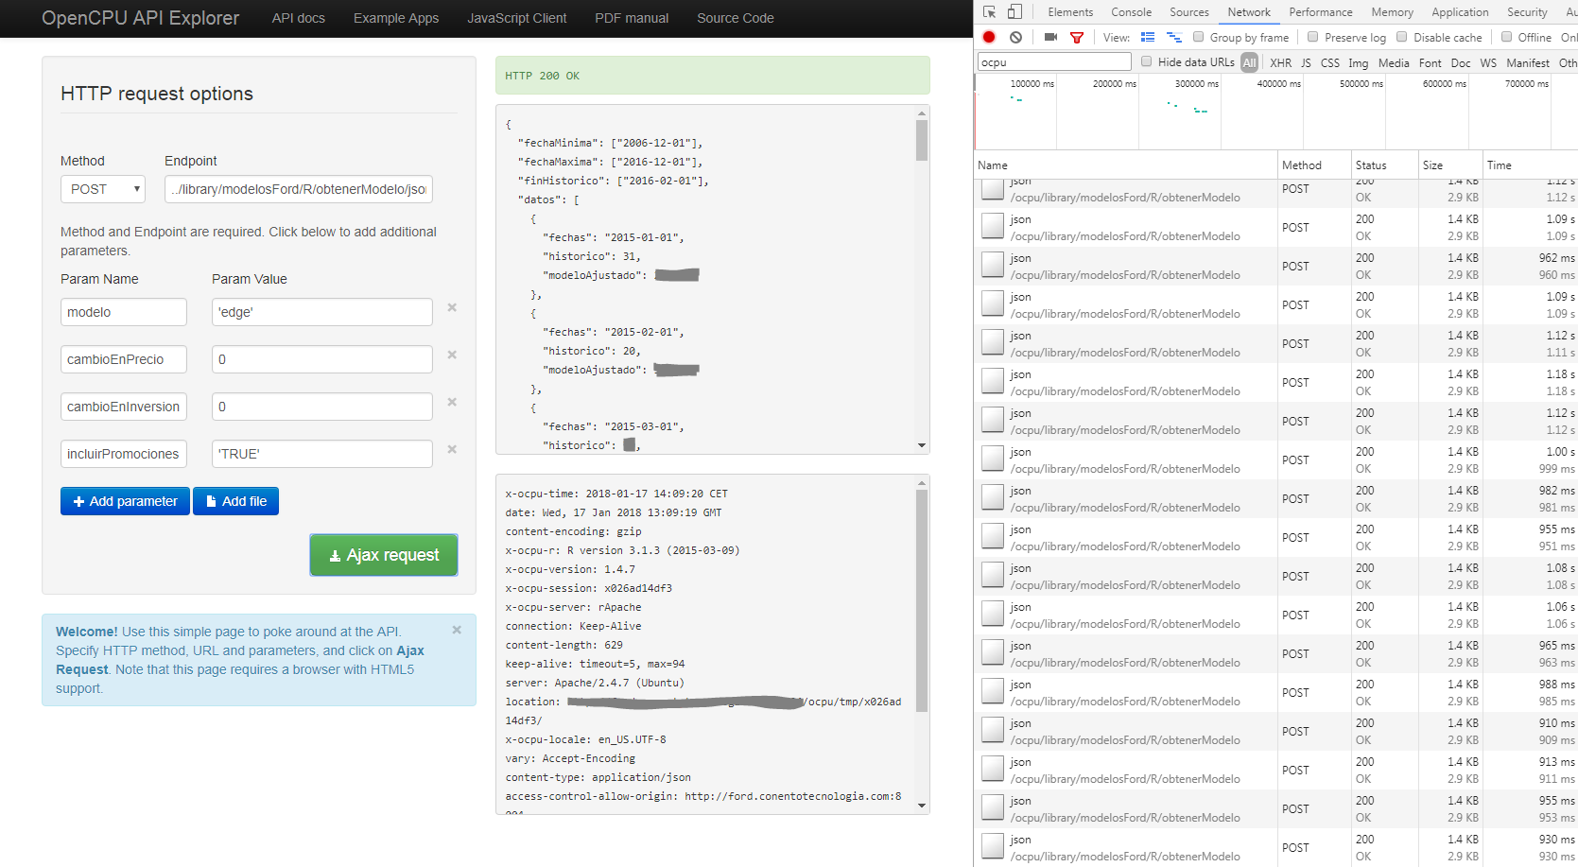Open the request filter funnel icon
This screenshot has height=867, width=1578.
click(1077, 37)
